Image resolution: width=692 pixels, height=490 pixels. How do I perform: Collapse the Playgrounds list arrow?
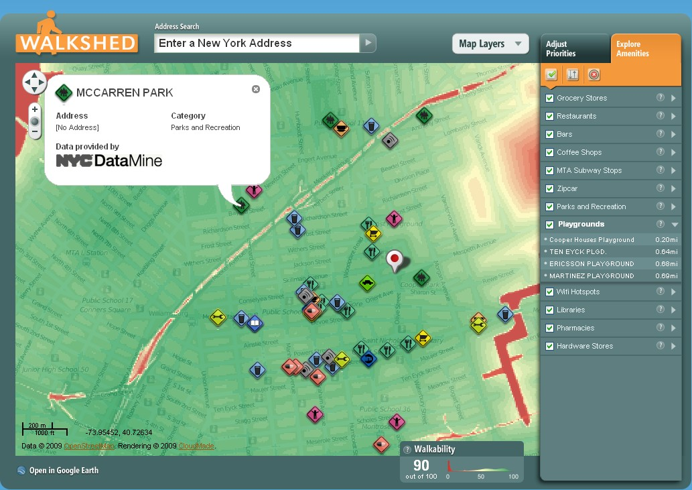[x=675, y=225]
